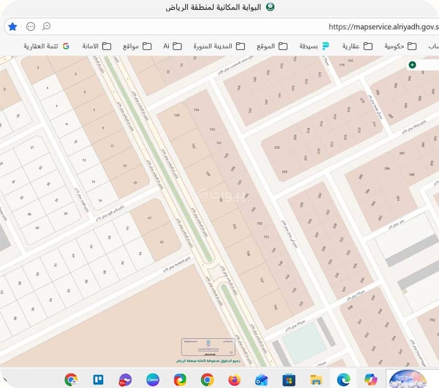Open the بسيطة bookmark link
Viewport: 439px width, 388px height.
tap(314, 46)
